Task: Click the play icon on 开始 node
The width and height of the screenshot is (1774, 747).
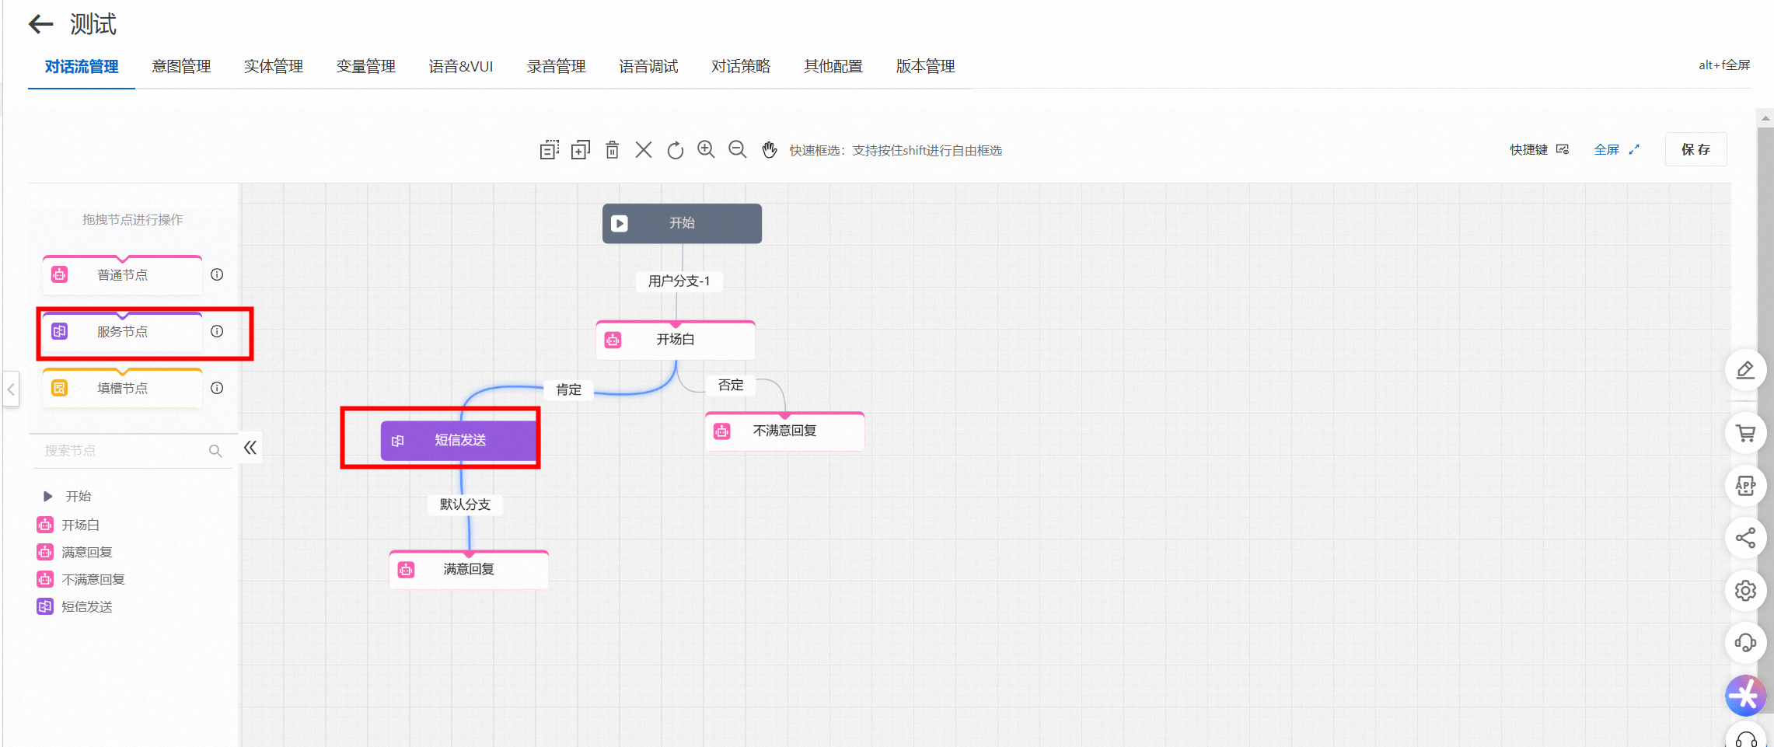Action: tap(620, 223)
